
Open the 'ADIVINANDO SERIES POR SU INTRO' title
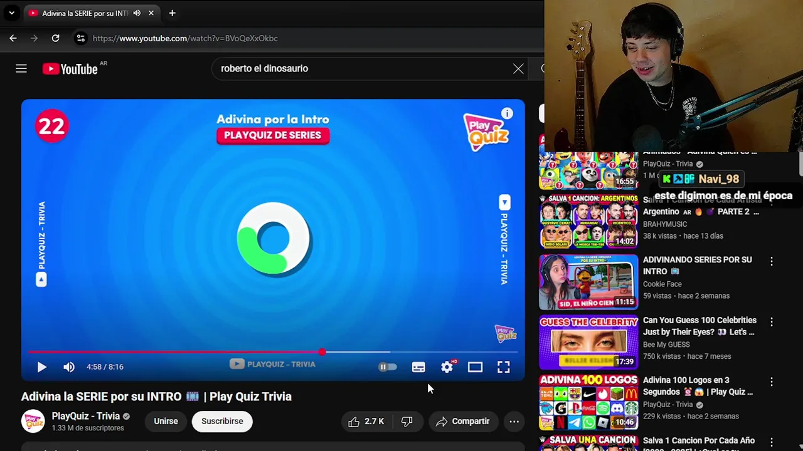(x=697, y=266)
